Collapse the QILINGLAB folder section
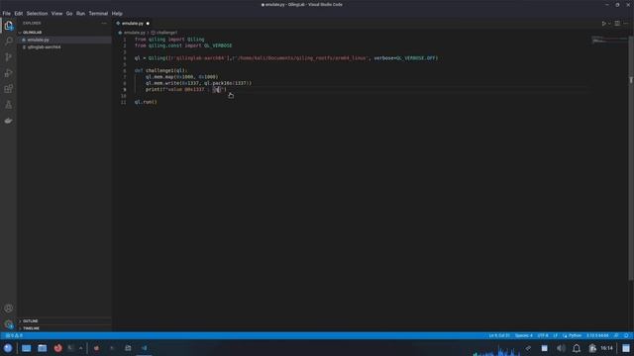The width and height of the screenshot is (634, 356). coord(32,33)
